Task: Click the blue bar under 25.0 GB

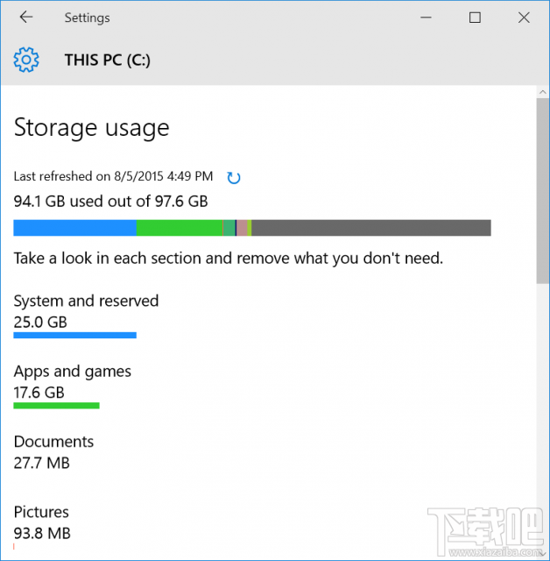Action: [74, 335]
